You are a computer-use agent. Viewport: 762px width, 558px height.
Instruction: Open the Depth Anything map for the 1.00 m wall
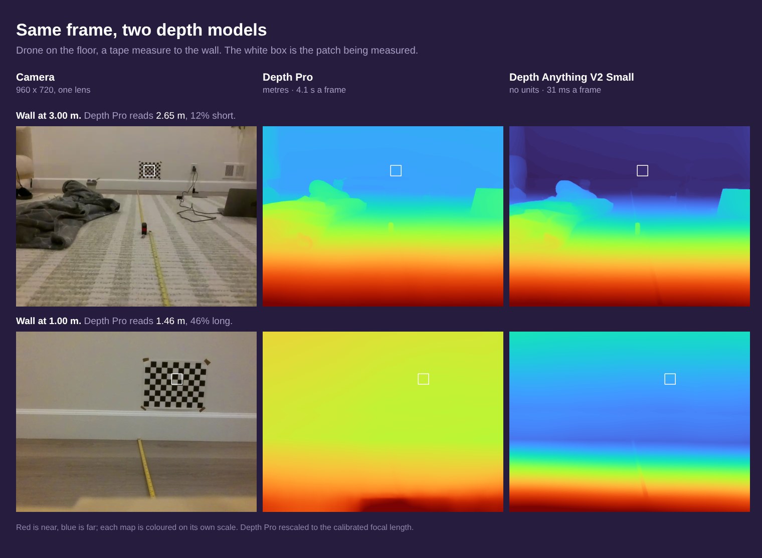(x=630, y=422)
